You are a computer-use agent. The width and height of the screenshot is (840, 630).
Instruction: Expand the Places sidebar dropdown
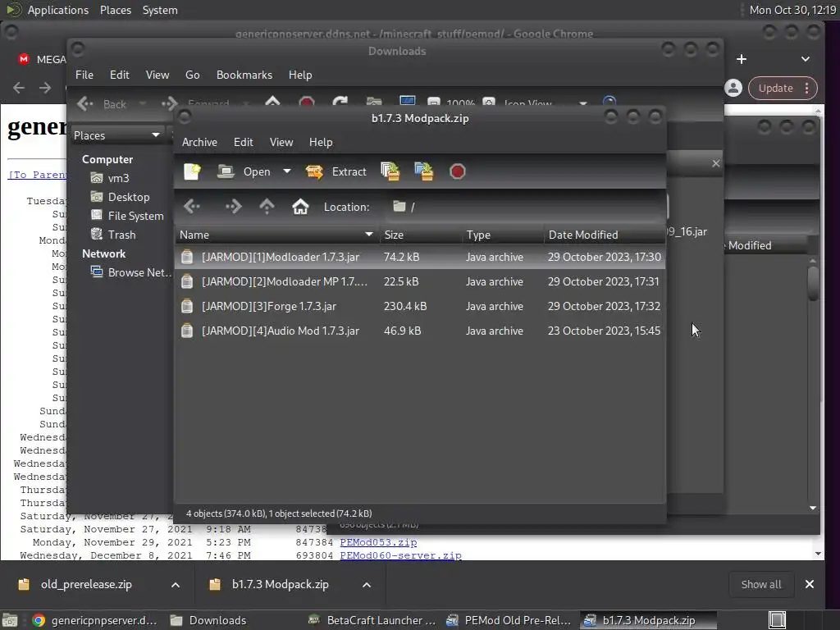[x=116, y=135]
